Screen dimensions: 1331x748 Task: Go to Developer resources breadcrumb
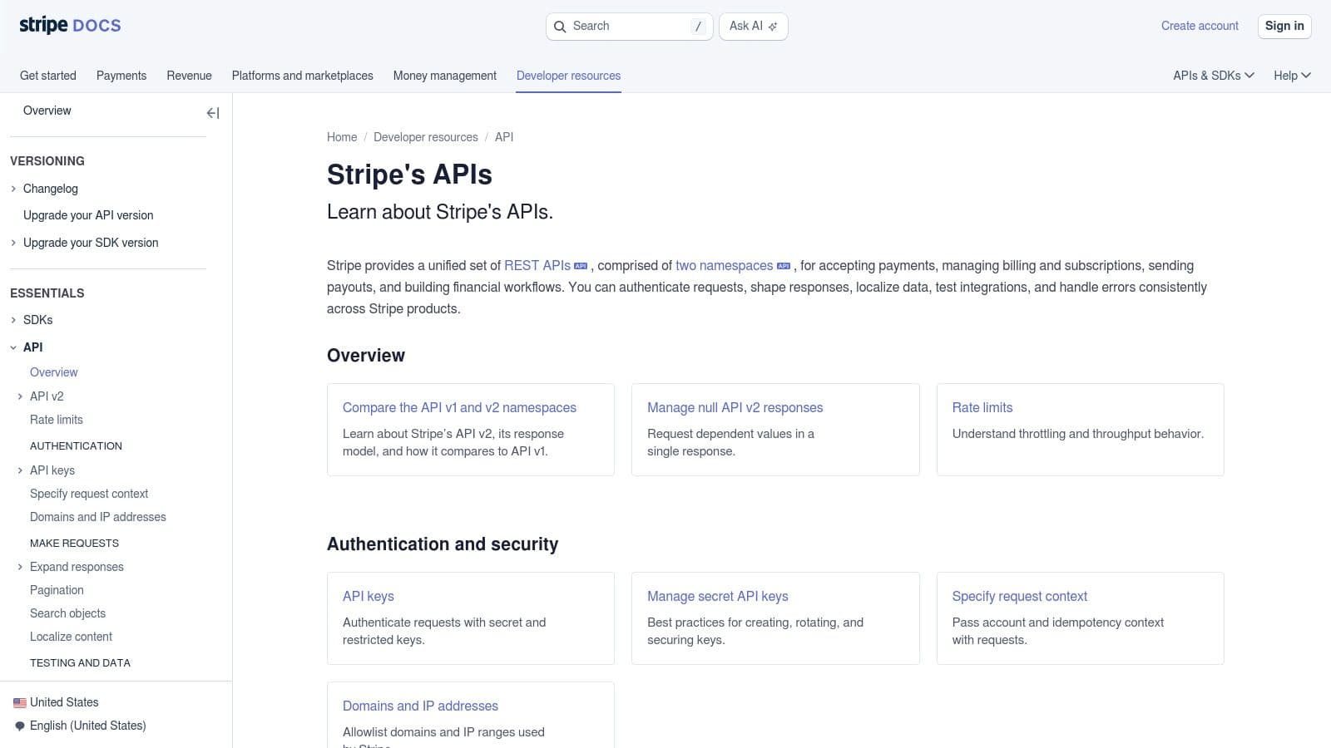[x=426, y=137]
